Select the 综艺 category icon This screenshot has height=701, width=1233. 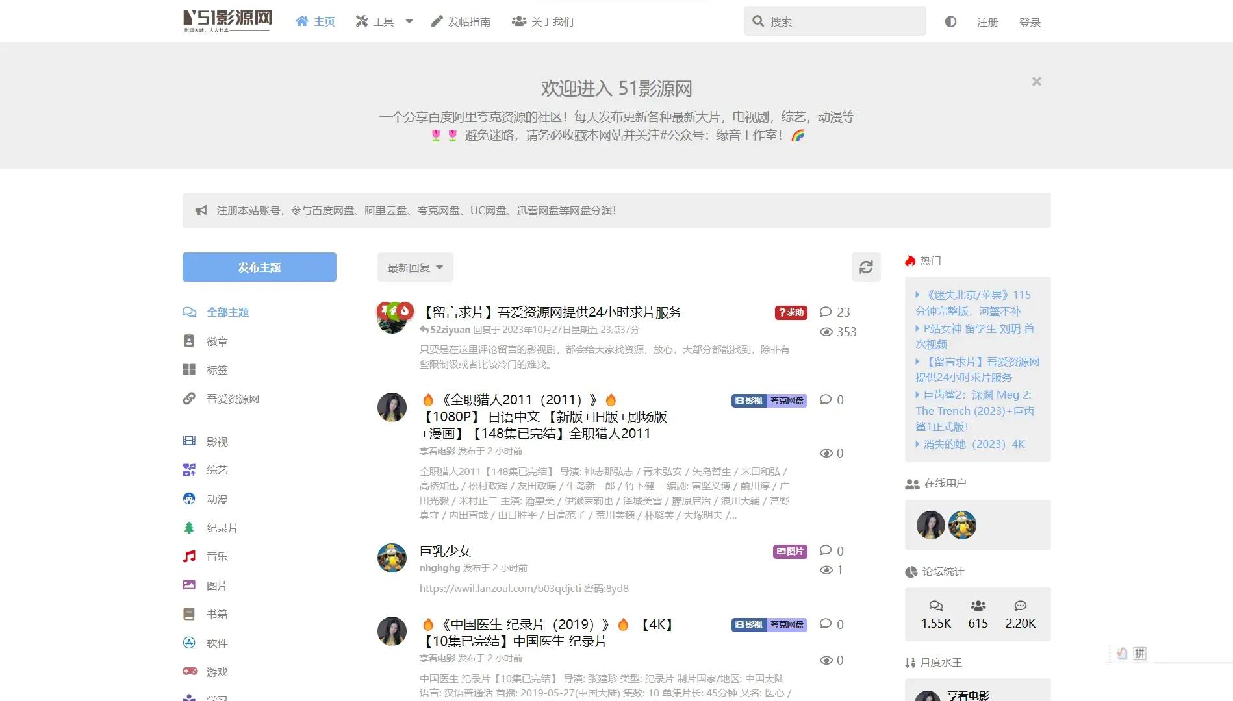coord(189,470)
